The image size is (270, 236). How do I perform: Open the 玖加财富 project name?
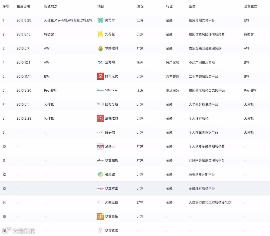112,188
